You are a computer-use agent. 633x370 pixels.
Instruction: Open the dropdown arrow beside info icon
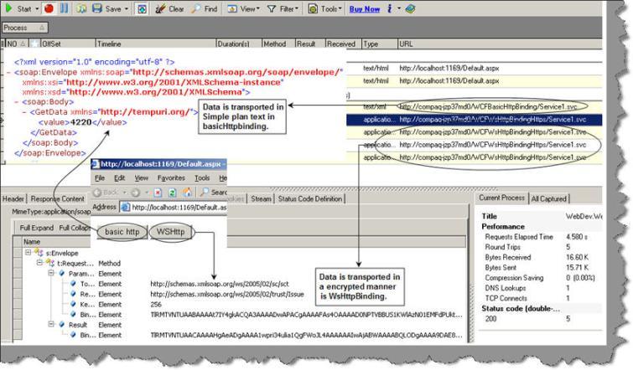[x=399, y=8]
